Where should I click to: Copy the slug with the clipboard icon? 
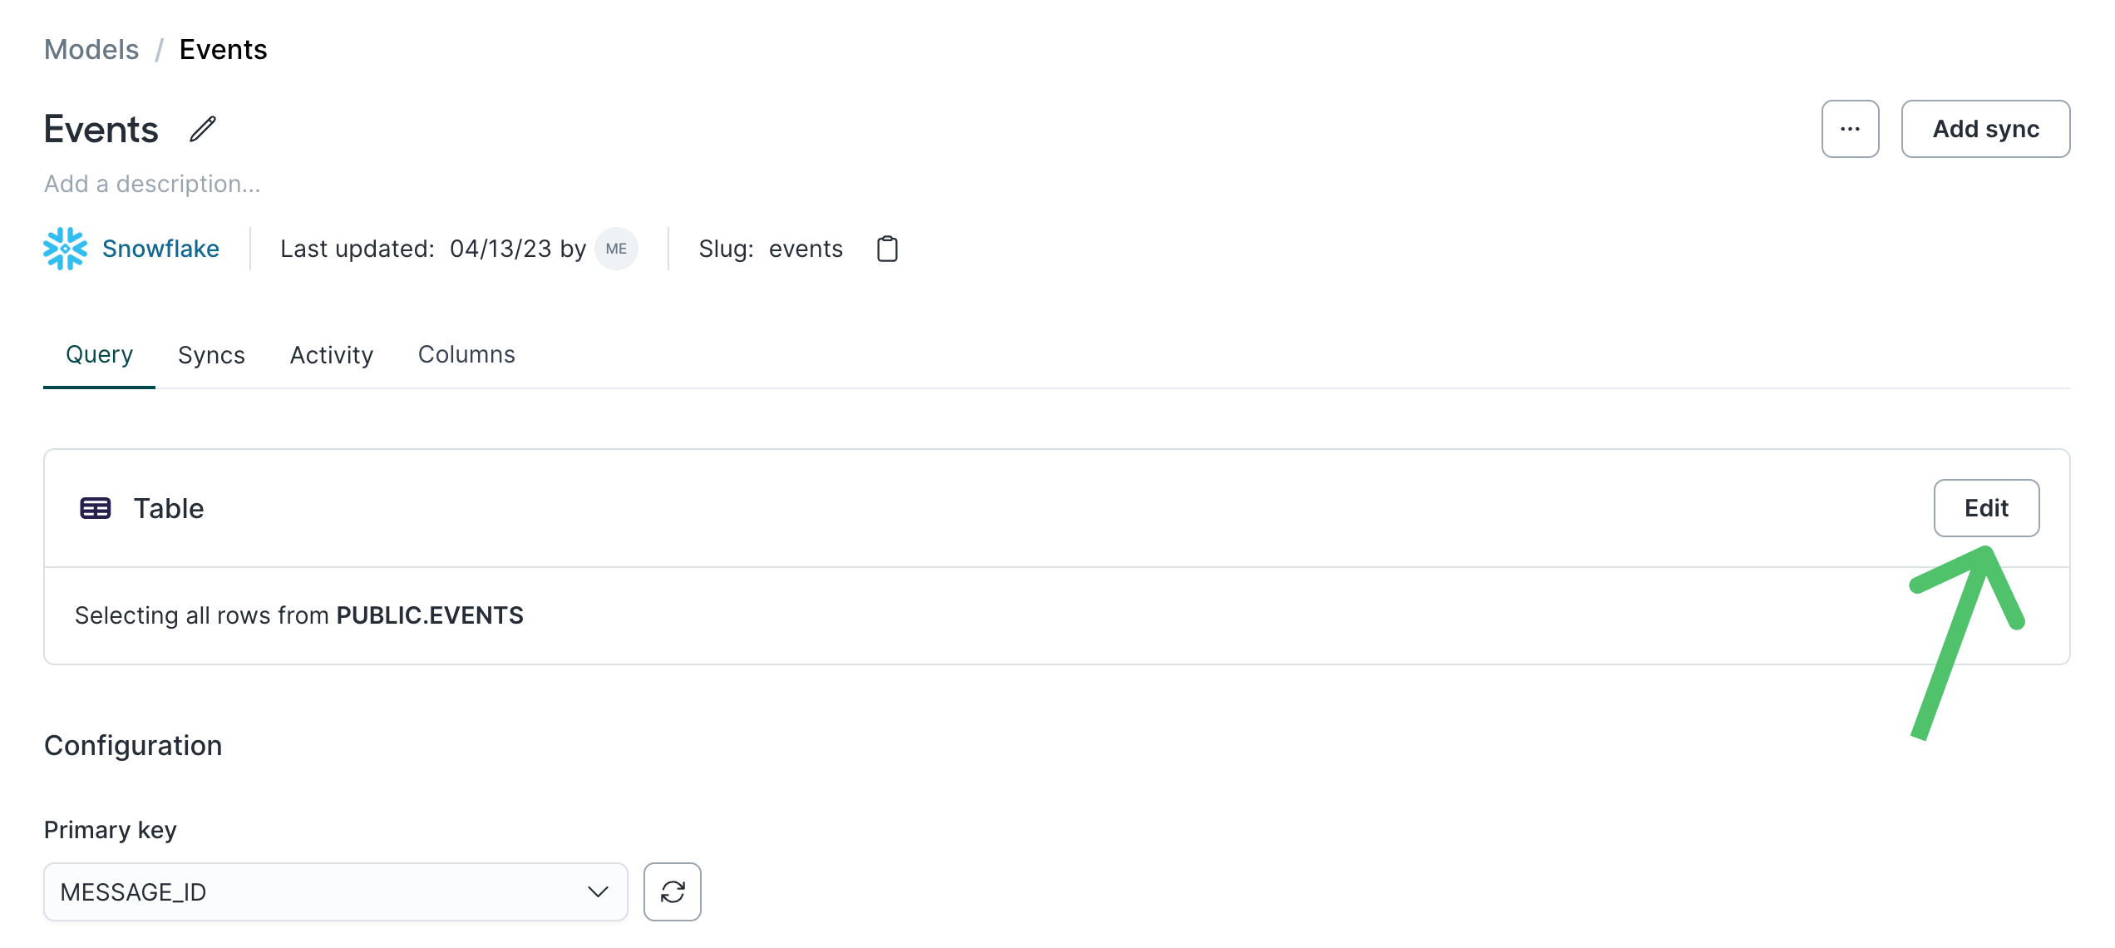[x=886, y=249]
